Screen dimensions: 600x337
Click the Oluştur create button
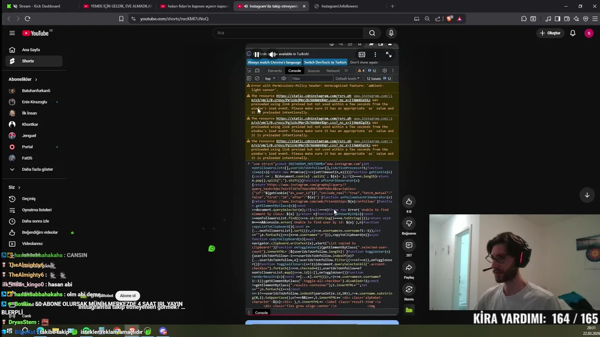pos(550,33)
